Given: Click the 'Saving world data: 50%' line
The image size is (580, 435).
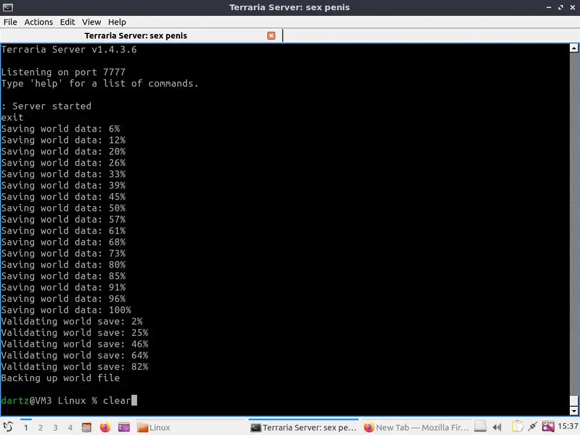Looking at the screenshot, I should (63, 208).
